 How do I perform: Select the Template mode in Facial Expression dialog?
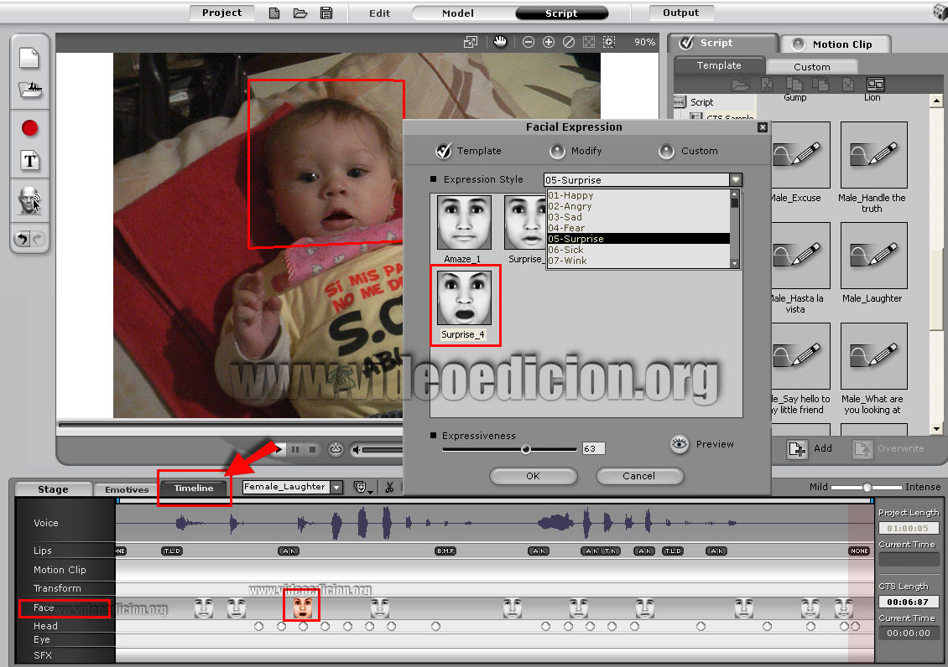coord(445,151)
